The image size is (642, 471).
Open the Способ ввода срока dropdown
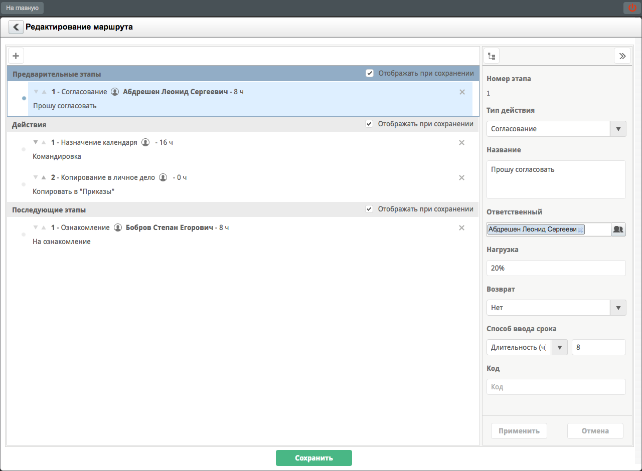pos(560,347)
